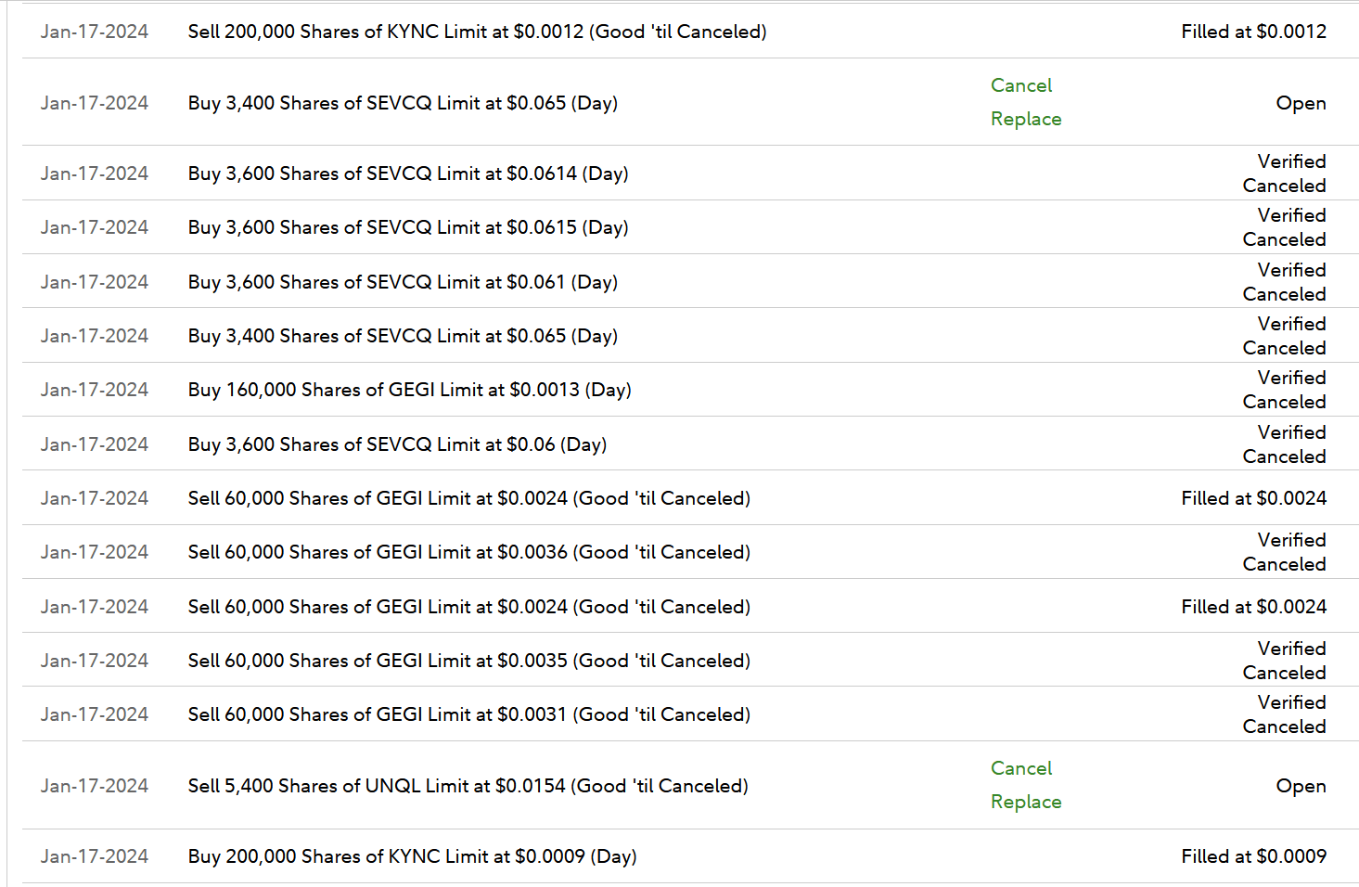Select the UNQL 5,400 share sell order text
Image resolution: width=1359 pixels, height=887 pixels.
pyautogui.click(x=468, y=786)
